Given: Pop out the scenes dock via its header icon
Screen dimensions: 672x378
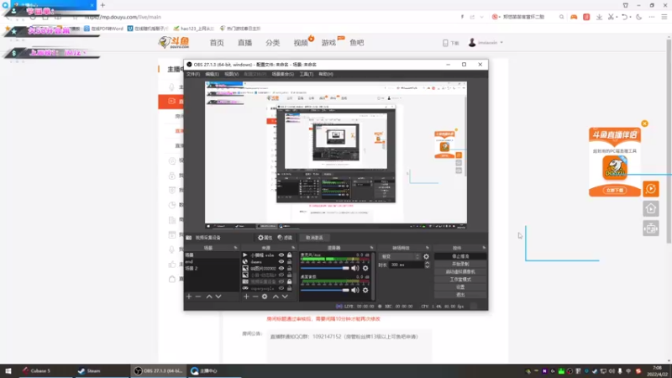Looking at the screenshot, I should pos(235,248).
